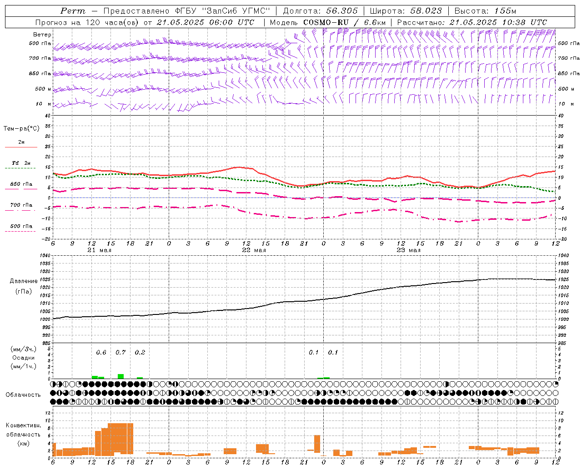
Task: Click the (мм/3ч.) precipitation unit label
Action: [24, 349]
